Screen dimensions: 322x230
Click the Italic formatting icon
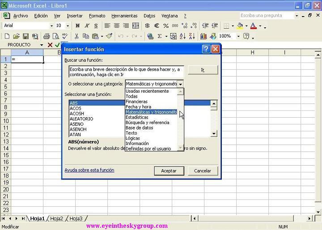pos(87,26)
